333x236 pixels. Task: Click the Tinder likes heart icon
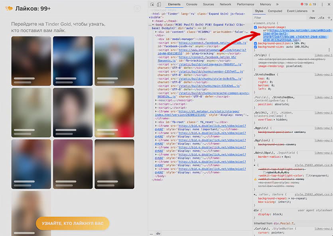(9, 8)
